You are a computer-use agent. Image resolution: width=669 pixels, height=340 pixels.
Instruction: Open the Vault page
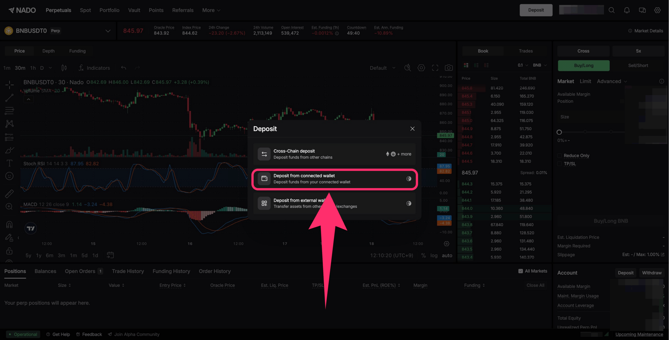coord(134,10)
